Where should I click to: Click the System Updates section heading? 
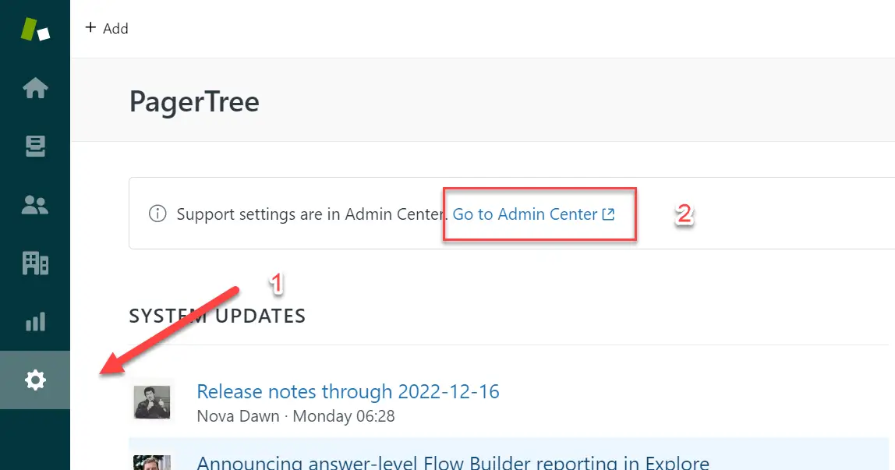pos(217,316)
